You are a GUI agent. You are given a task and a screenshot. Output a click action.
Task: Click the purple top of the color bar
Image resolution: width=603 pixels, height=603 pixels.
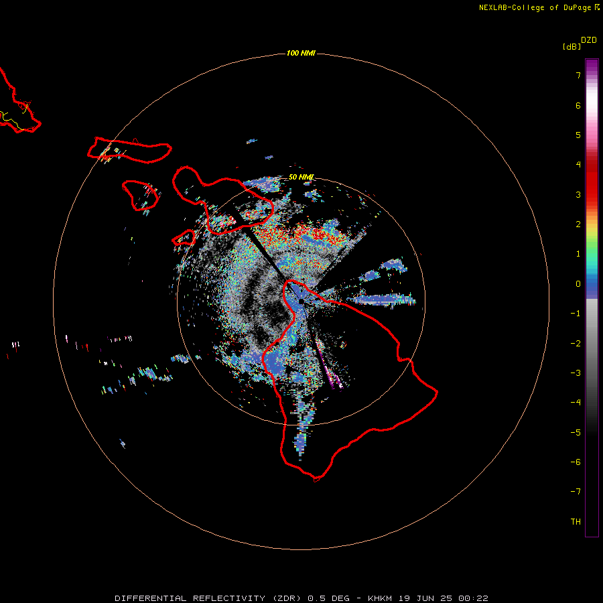592,66
